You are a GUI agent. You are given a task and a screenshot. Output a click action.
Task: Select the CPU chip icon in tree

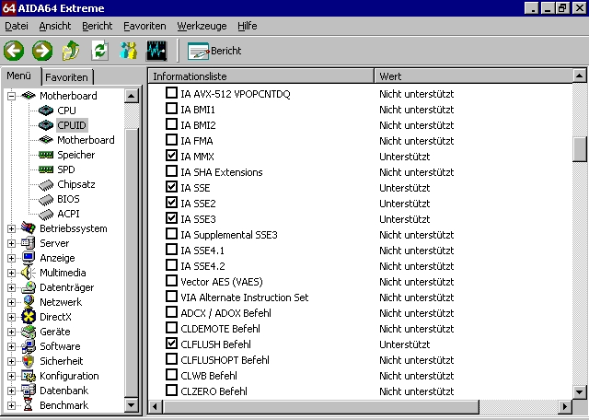(46, 111)
